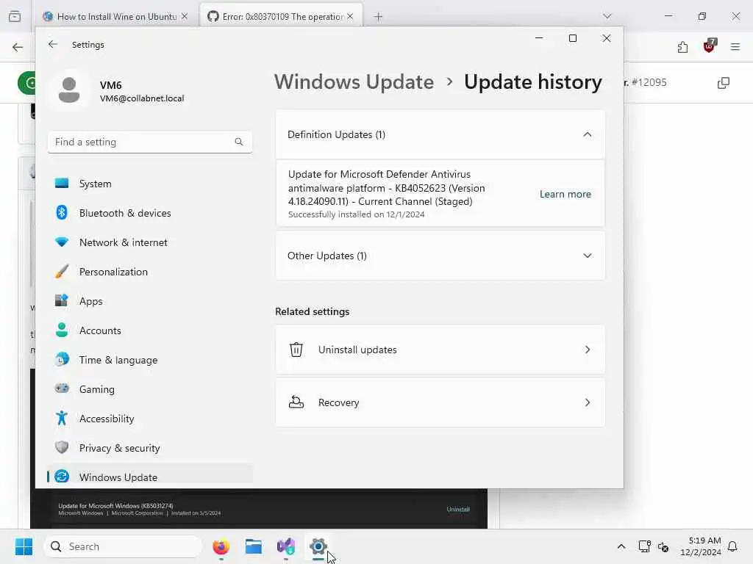Click the Windows Update breadcrumb

click(354, 82)
